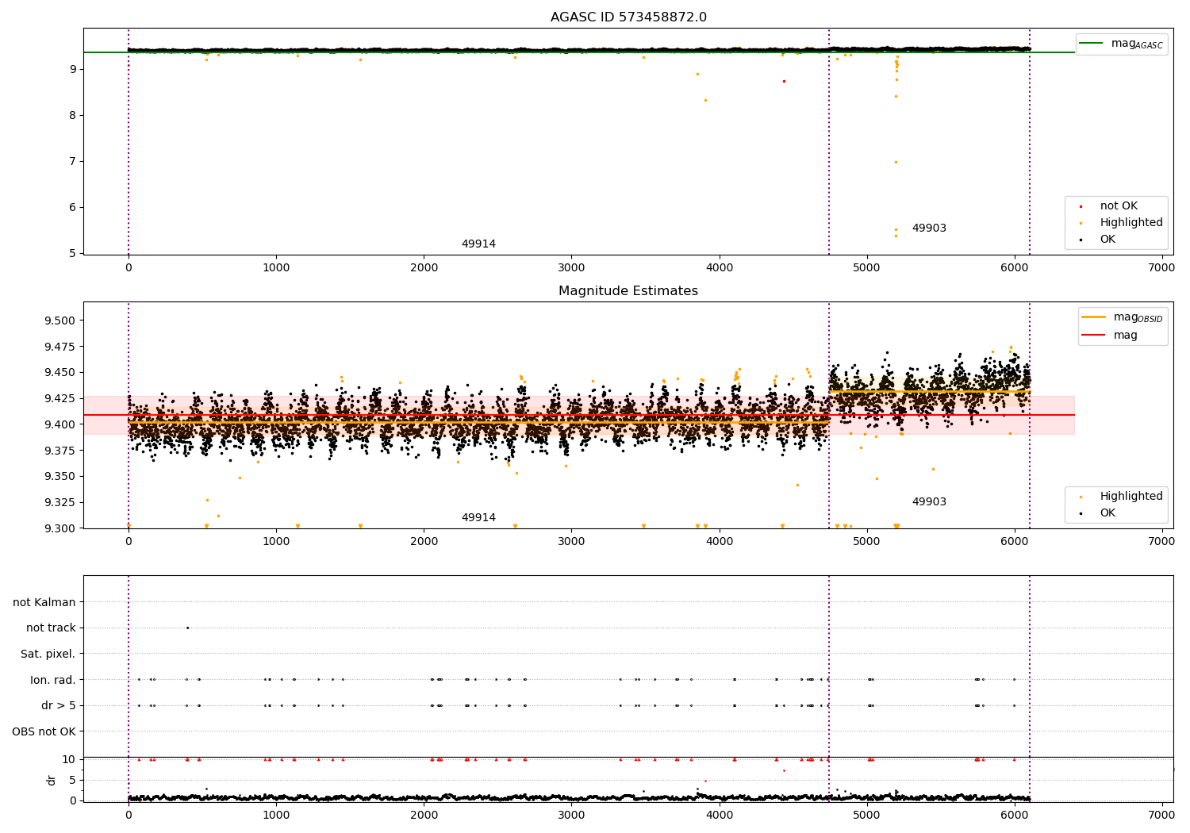Click y-axis tick 7 in the top plot

point(72,161)
